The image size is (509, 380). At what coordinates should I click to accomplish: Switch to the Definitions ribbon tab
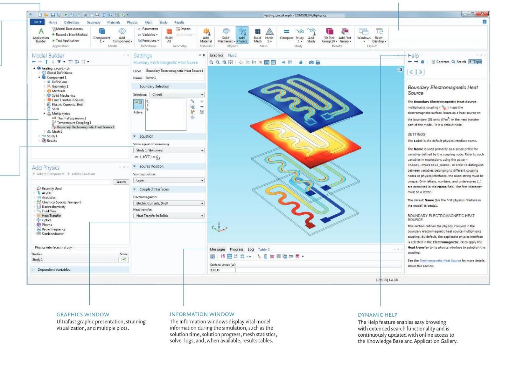pos(72,22)
